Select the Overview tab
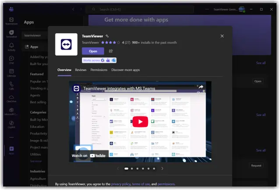This screenshot has height=190, width=280. (x=64, y=70)
